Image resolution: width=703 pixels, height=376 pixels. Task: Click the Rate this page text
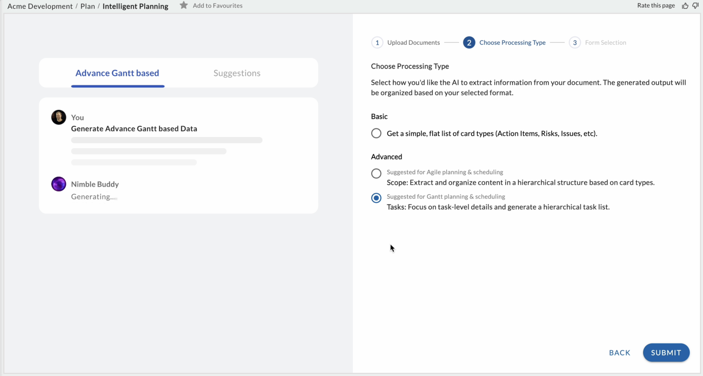[x=656, y=5]
